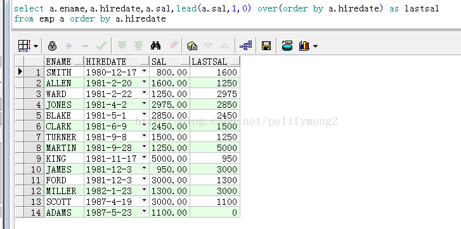Click the HIREDATE column header
The image size is (461, 229).
[x=117, y=61]
